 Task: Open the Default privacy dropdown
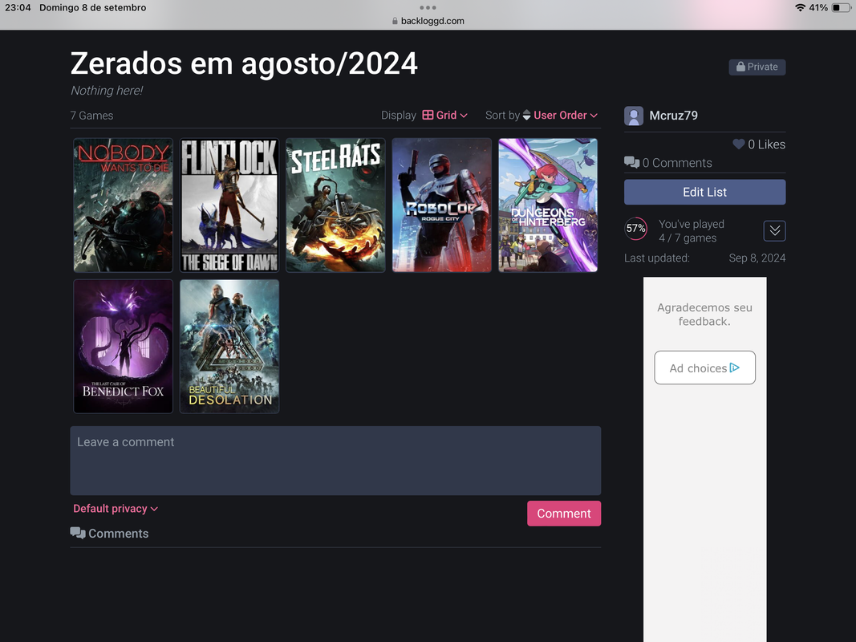point(116,509)
